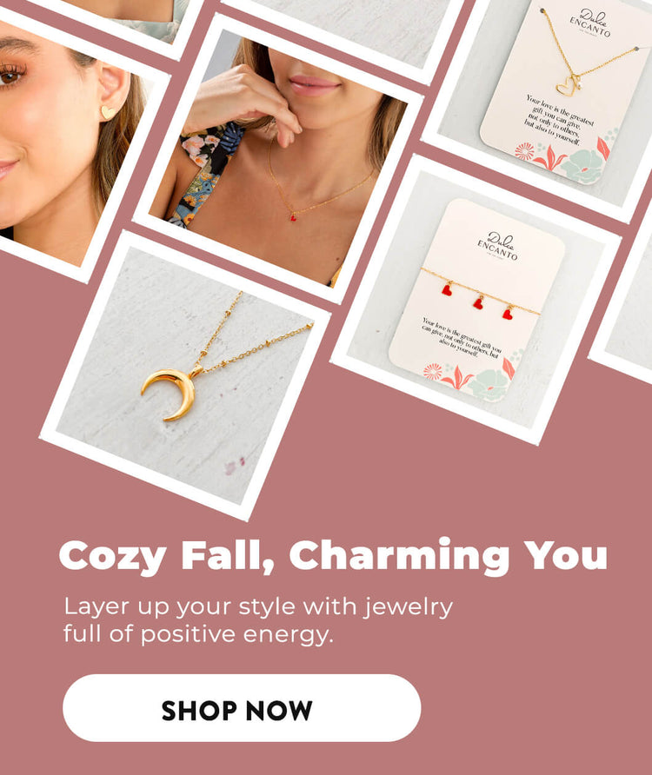This screenshot has width=652, height=775.
Task: Click the SHOP NOW button
Action: [242, 707]
